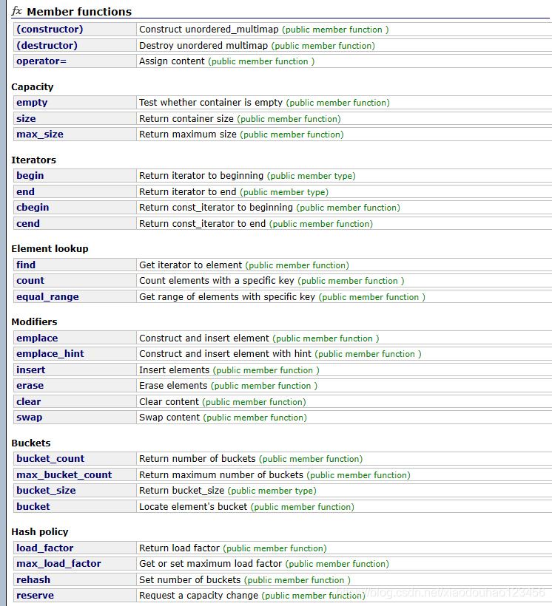Image resolution: width=552 pixels, height=606 pixels.
Task: Click the text 'Get iterator to element'
Action: (190, 265)
